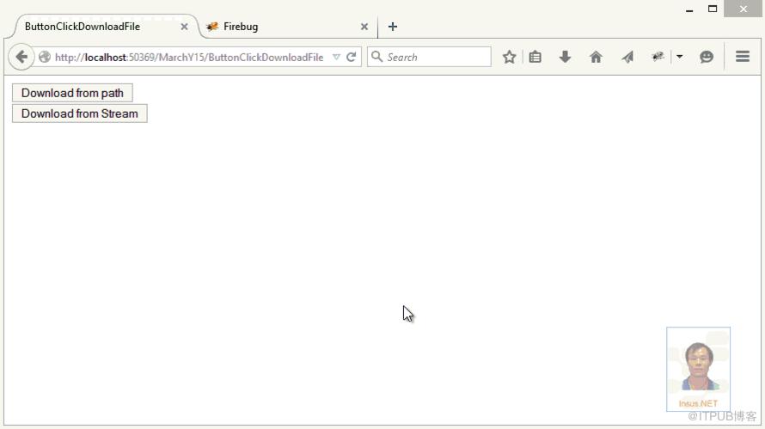Bookmark this page with star icon
The height and width of the screenshot is (429, 765).
pos(510,57)
